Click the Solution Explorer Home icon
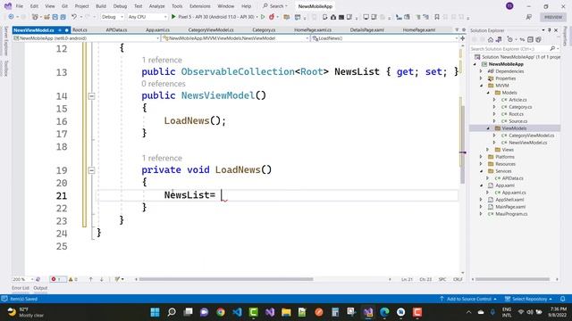 coord(491,39)
